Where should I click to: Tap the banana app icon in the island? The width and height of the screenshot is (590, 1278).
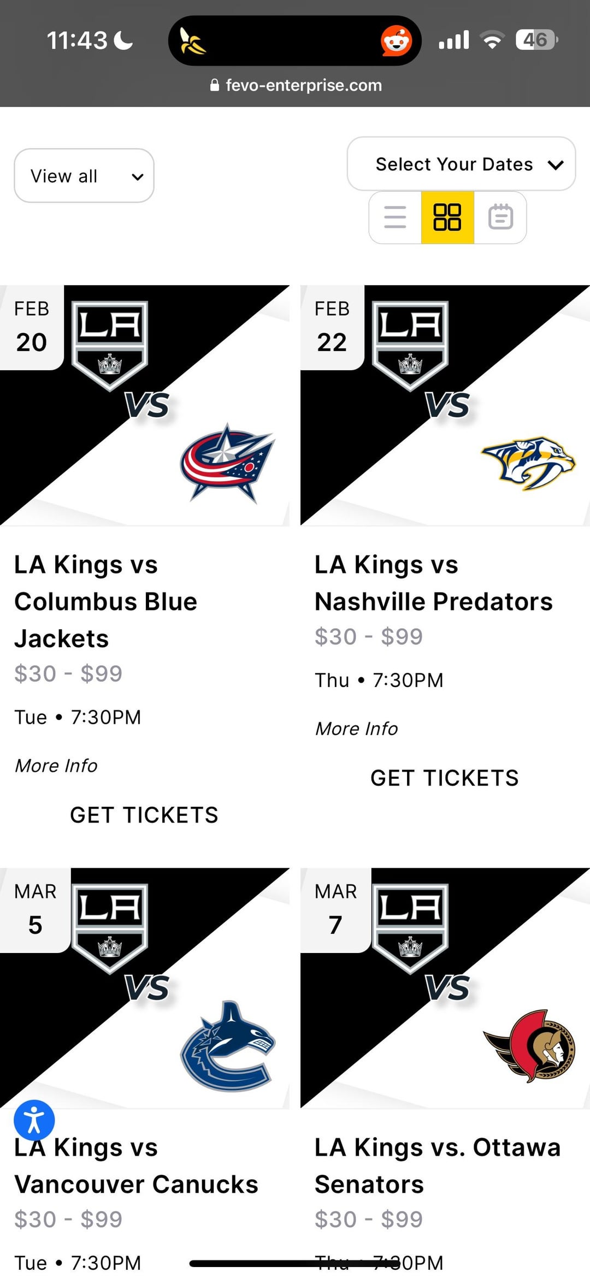click(193, 41)
